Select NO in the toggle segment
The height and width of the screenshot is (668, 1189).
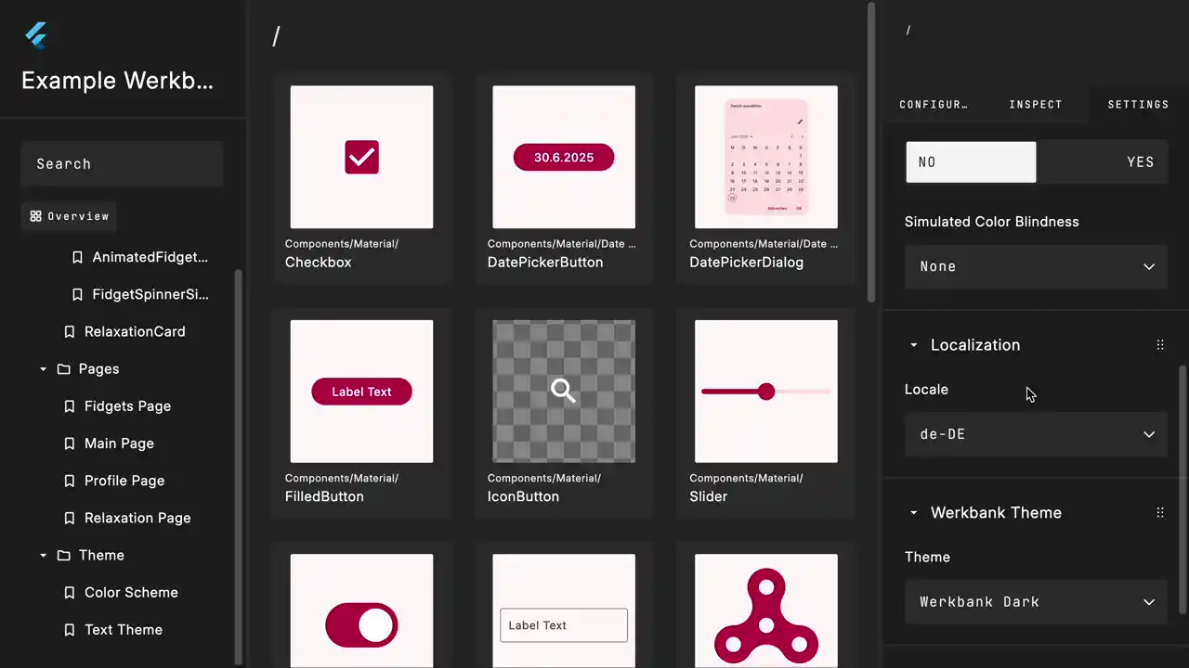[971, 161]
